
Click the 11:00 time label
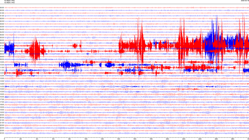click(2, 67)
